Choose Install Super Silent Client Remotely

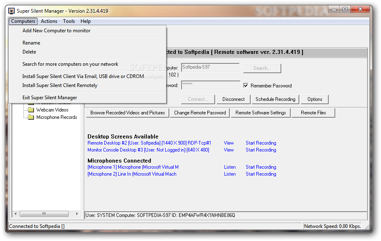[60, 85]
